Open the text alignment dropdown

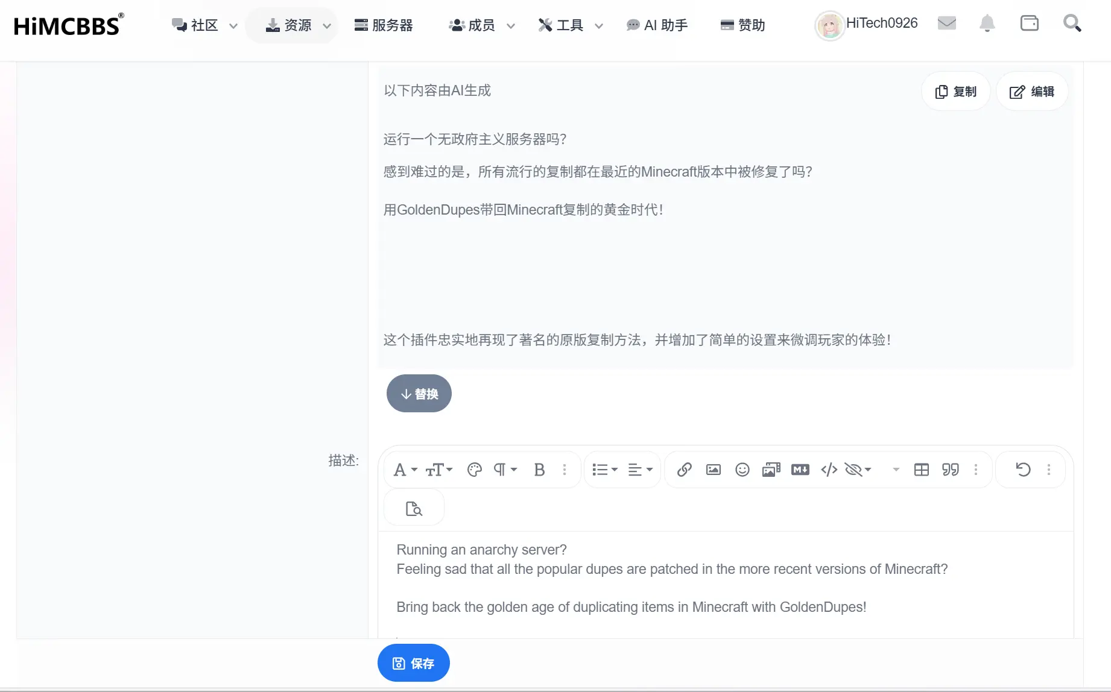point(640,470)
